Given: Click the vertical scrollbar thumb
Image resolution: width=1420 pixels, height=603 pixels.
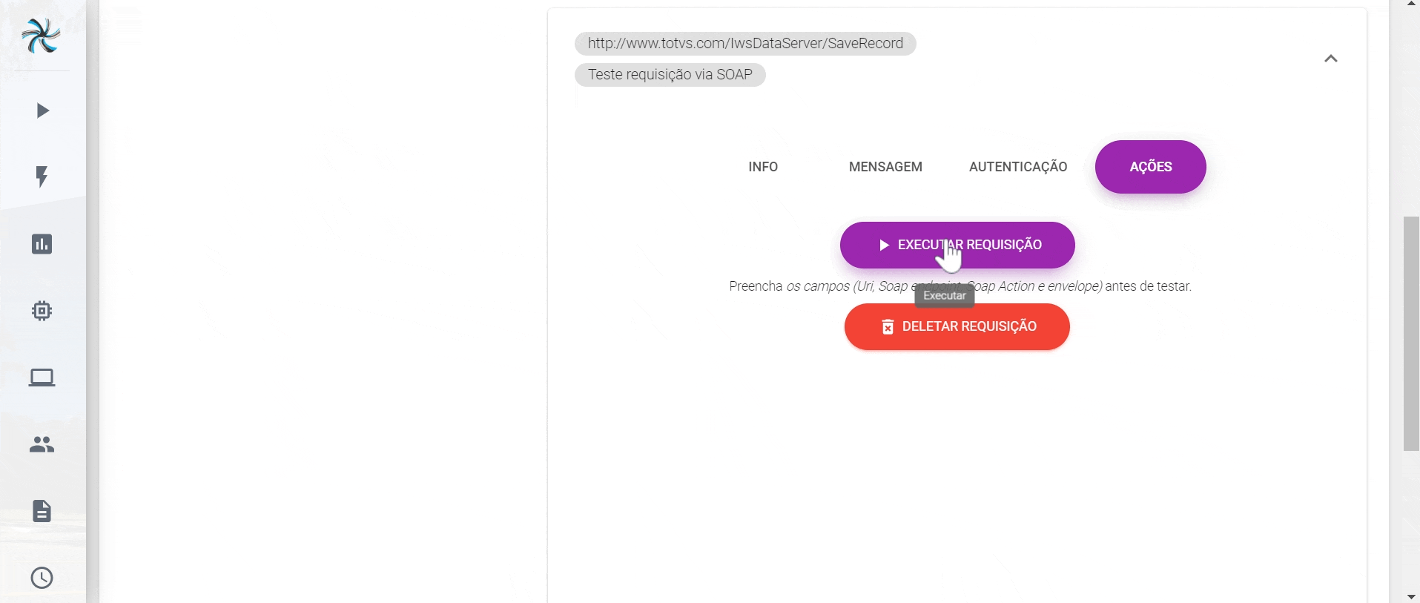Looking at the screenshot, I should click(x=1411, y=334).
